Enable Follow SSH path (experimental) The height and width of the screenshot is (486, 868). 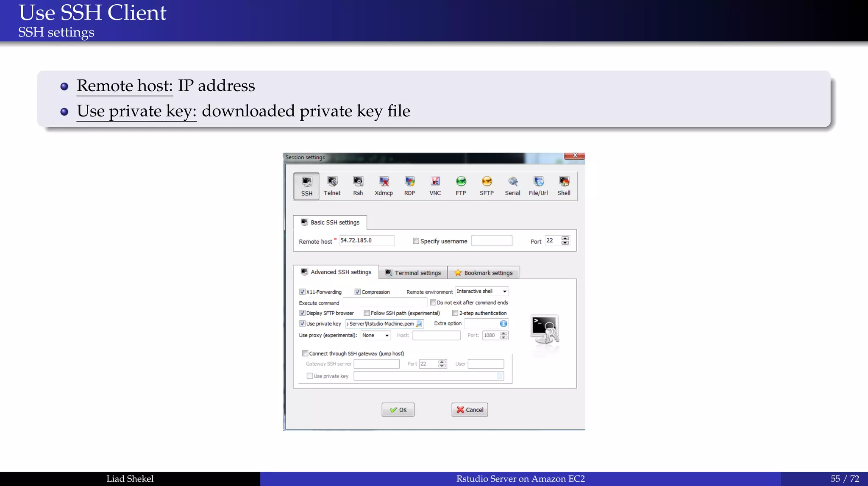tap(367, 313)
